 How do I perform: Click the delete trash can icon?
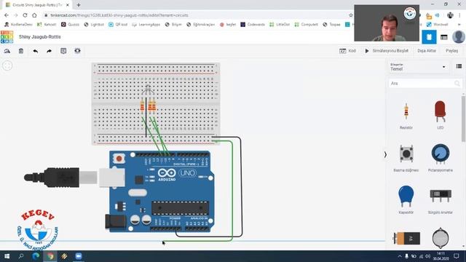(21, 51)
